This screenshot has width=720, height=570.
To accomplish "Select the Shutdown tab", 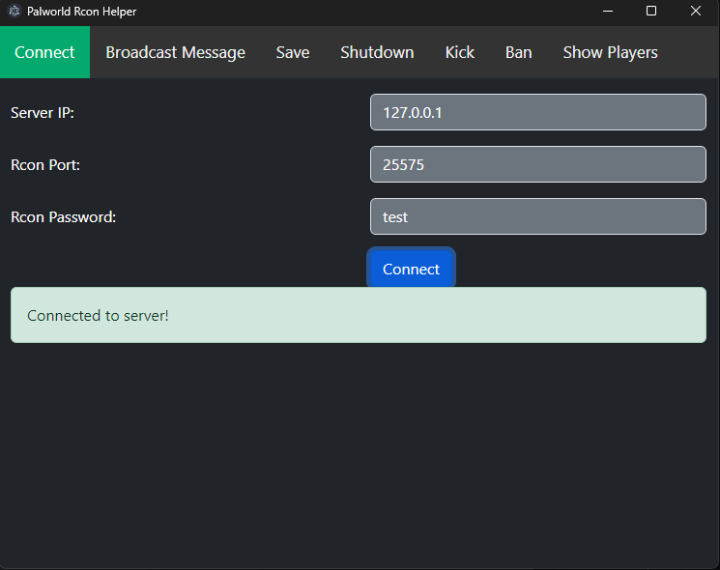I will pos(377,52).
